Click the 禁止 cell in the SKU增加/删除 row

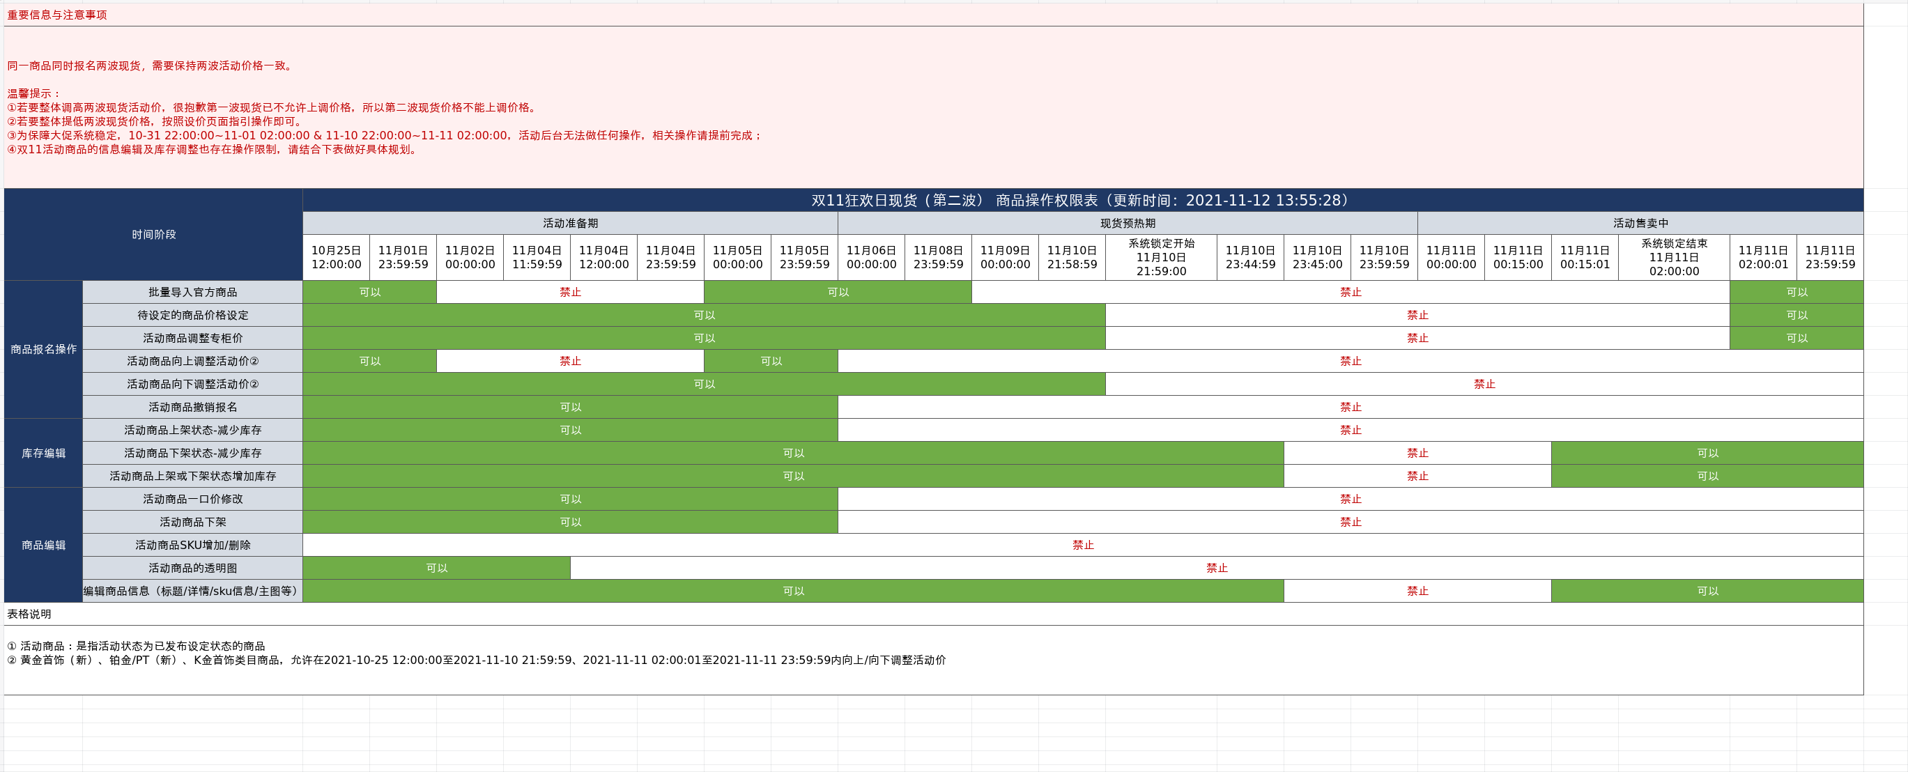(x=1082, y=545)
